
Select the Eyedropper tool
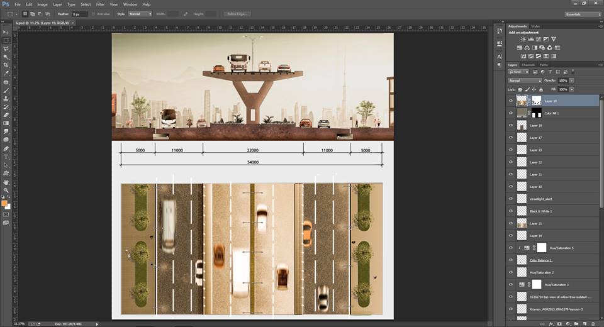click(6, 74)
